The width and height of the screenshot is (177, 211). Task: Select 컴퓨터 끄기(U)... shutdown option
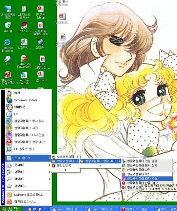point(29,202)
